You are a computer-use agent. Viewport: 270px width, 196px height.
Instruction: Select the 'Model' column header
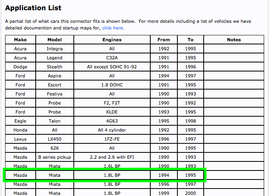pyautogui.click(x=55, y=40)
